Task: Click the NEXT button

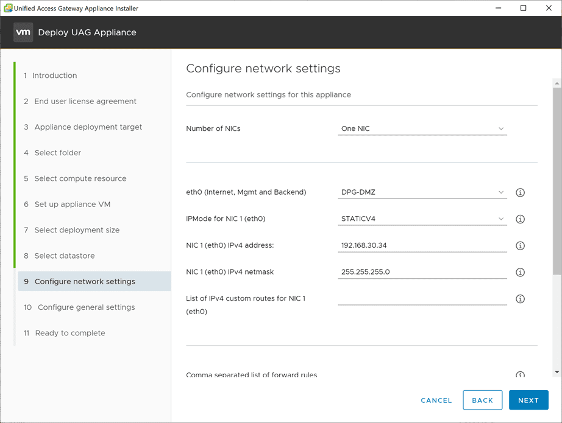Action: [x=528, y=400]
